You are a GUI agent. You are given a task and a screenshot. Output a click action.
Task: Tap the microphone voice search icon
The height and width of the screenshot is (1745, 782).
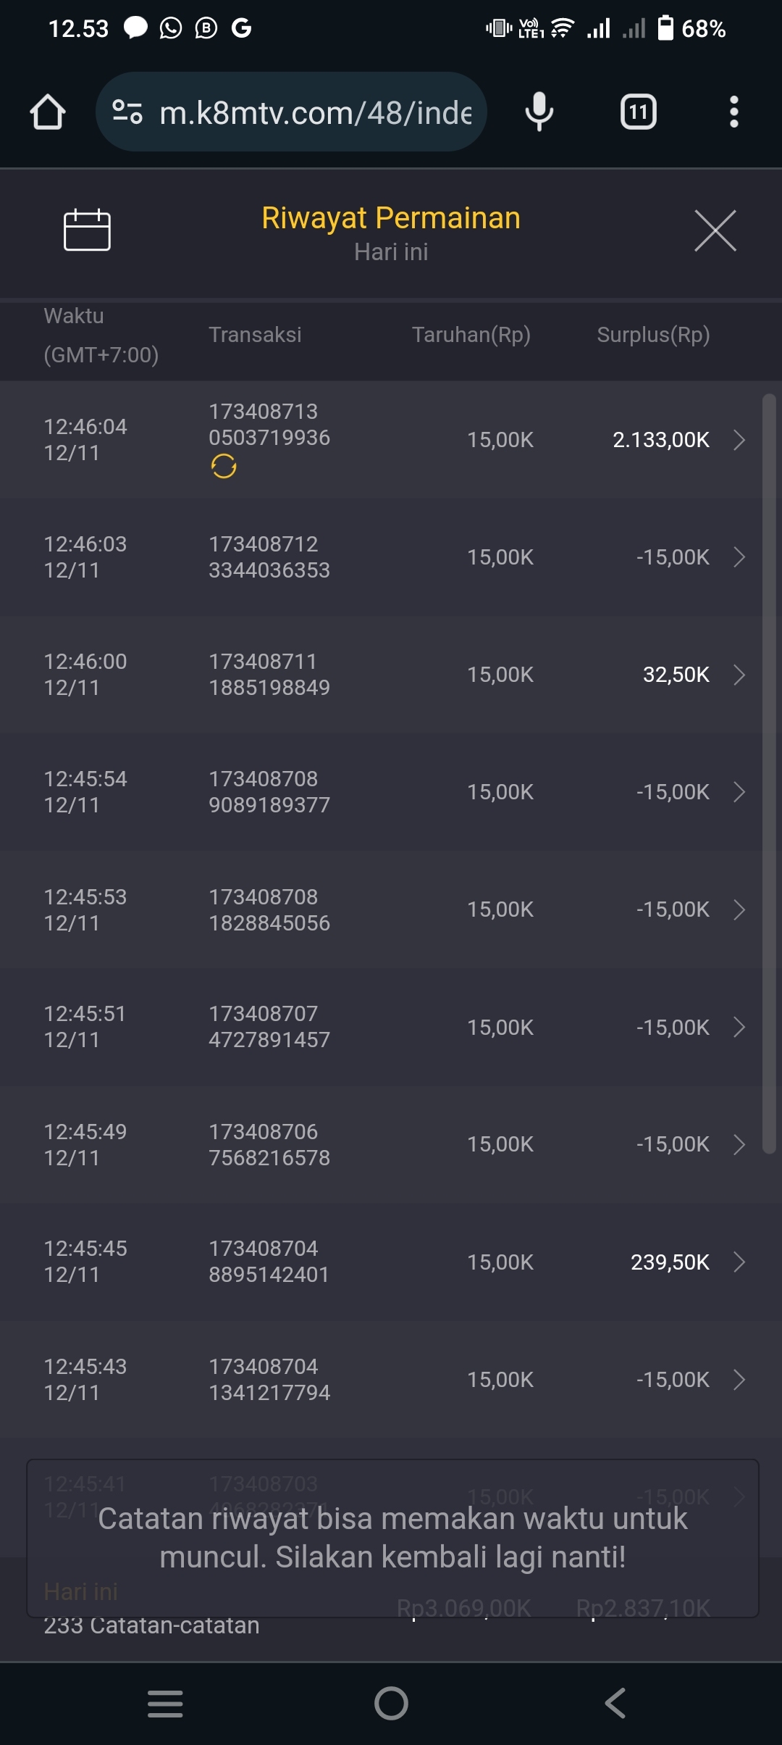539,112
